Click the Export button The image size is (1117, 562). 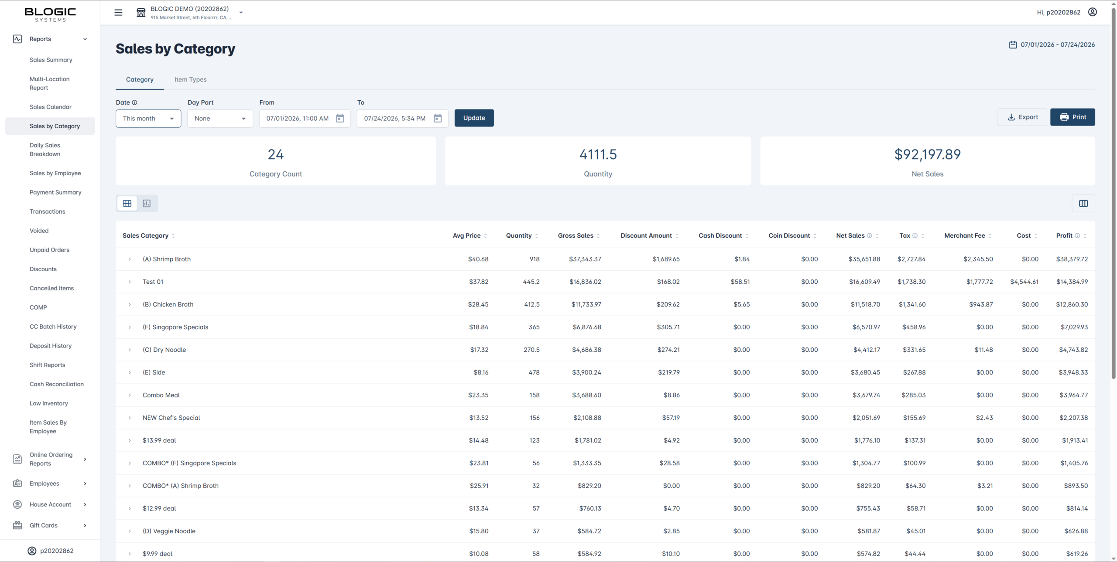pyautogui.click(x=1022, y=117)
